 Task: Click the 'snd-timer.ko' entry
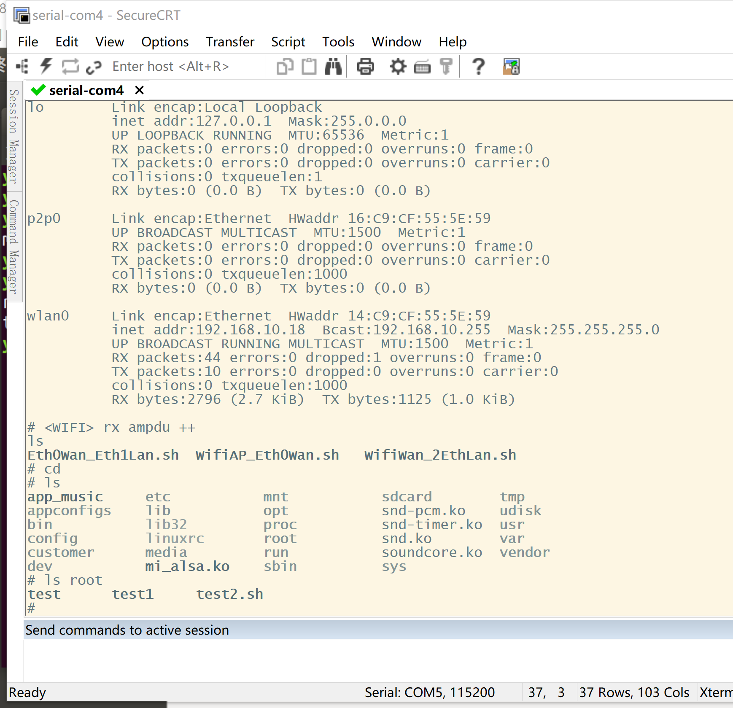432,525
